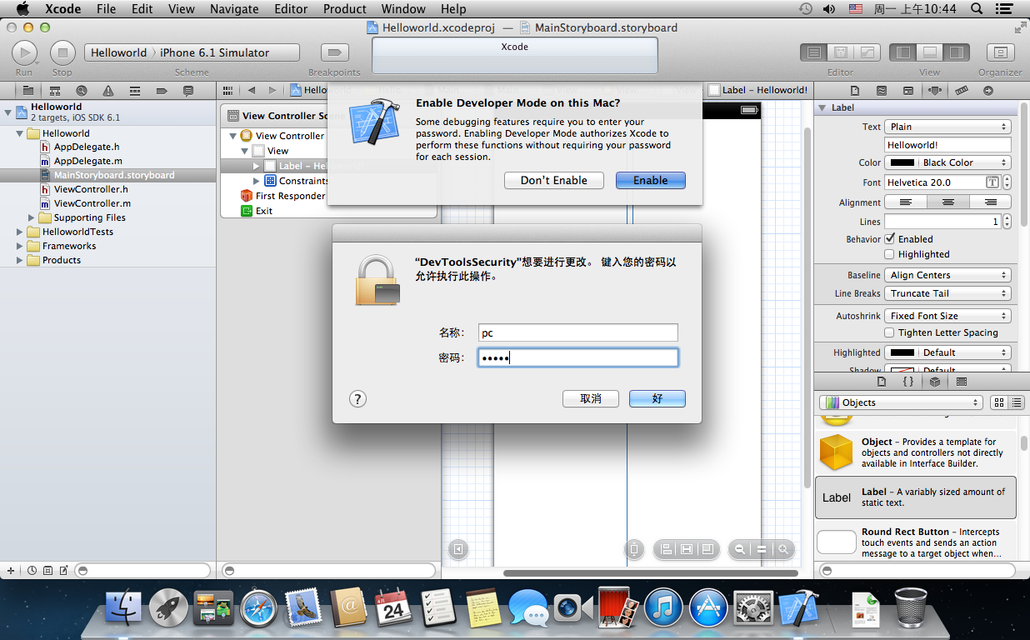
Task: Open the Xcode application menu
Action: tap(62, 9)
